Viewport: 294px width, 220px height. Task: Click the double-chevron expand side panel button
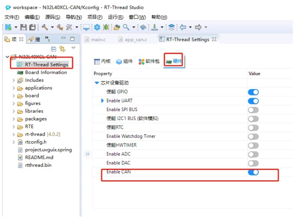point(87,154)
